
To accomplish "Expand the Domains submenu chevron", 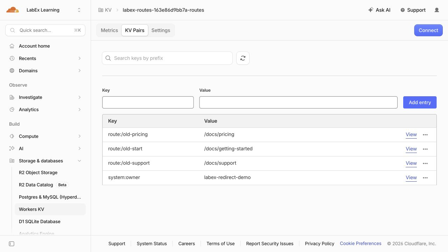I will (x=79, y=71).
